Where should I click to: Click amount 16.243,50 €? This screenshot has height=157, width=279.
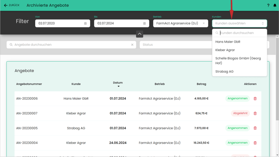coord(202,143)
